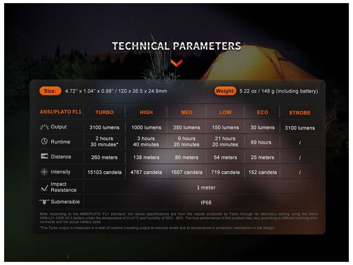
Task: Select the HIGH column header
Action: click(146, 112)
